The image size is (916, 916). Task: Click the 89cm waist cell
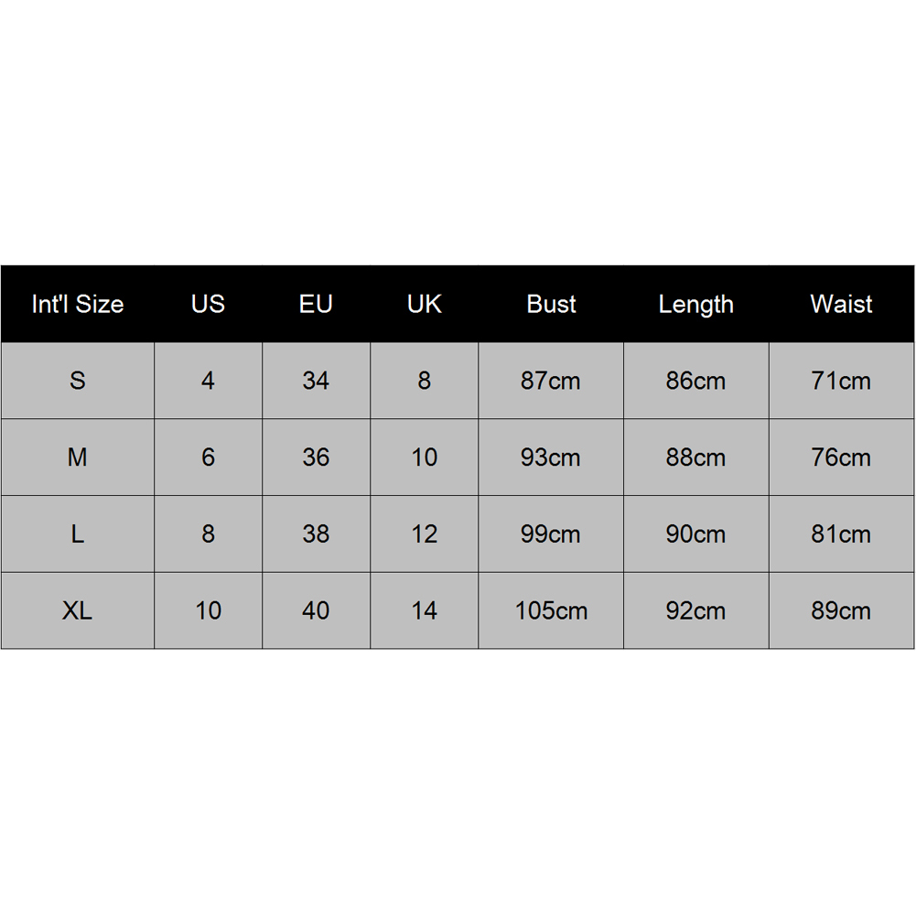(x=841, y=610)
